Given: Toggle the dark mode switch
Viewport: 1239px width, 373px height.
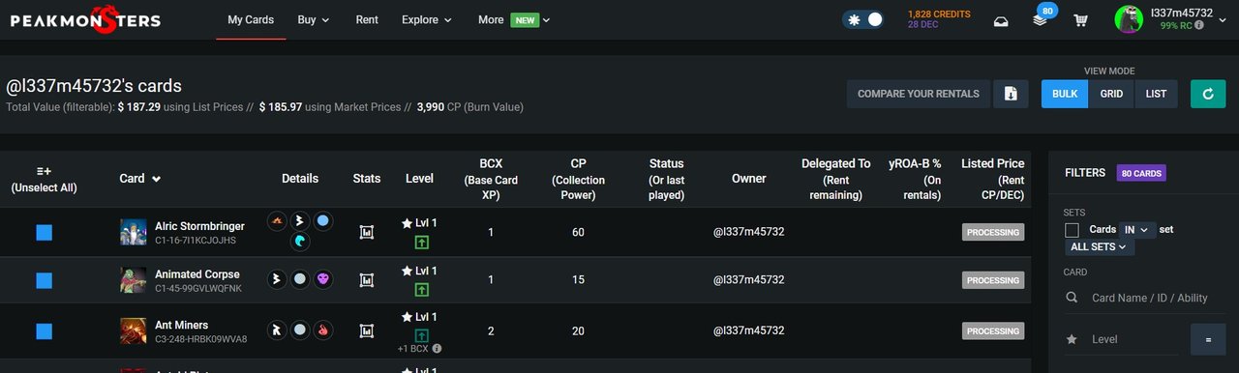Looking at the screenshot, I should 862,19.
